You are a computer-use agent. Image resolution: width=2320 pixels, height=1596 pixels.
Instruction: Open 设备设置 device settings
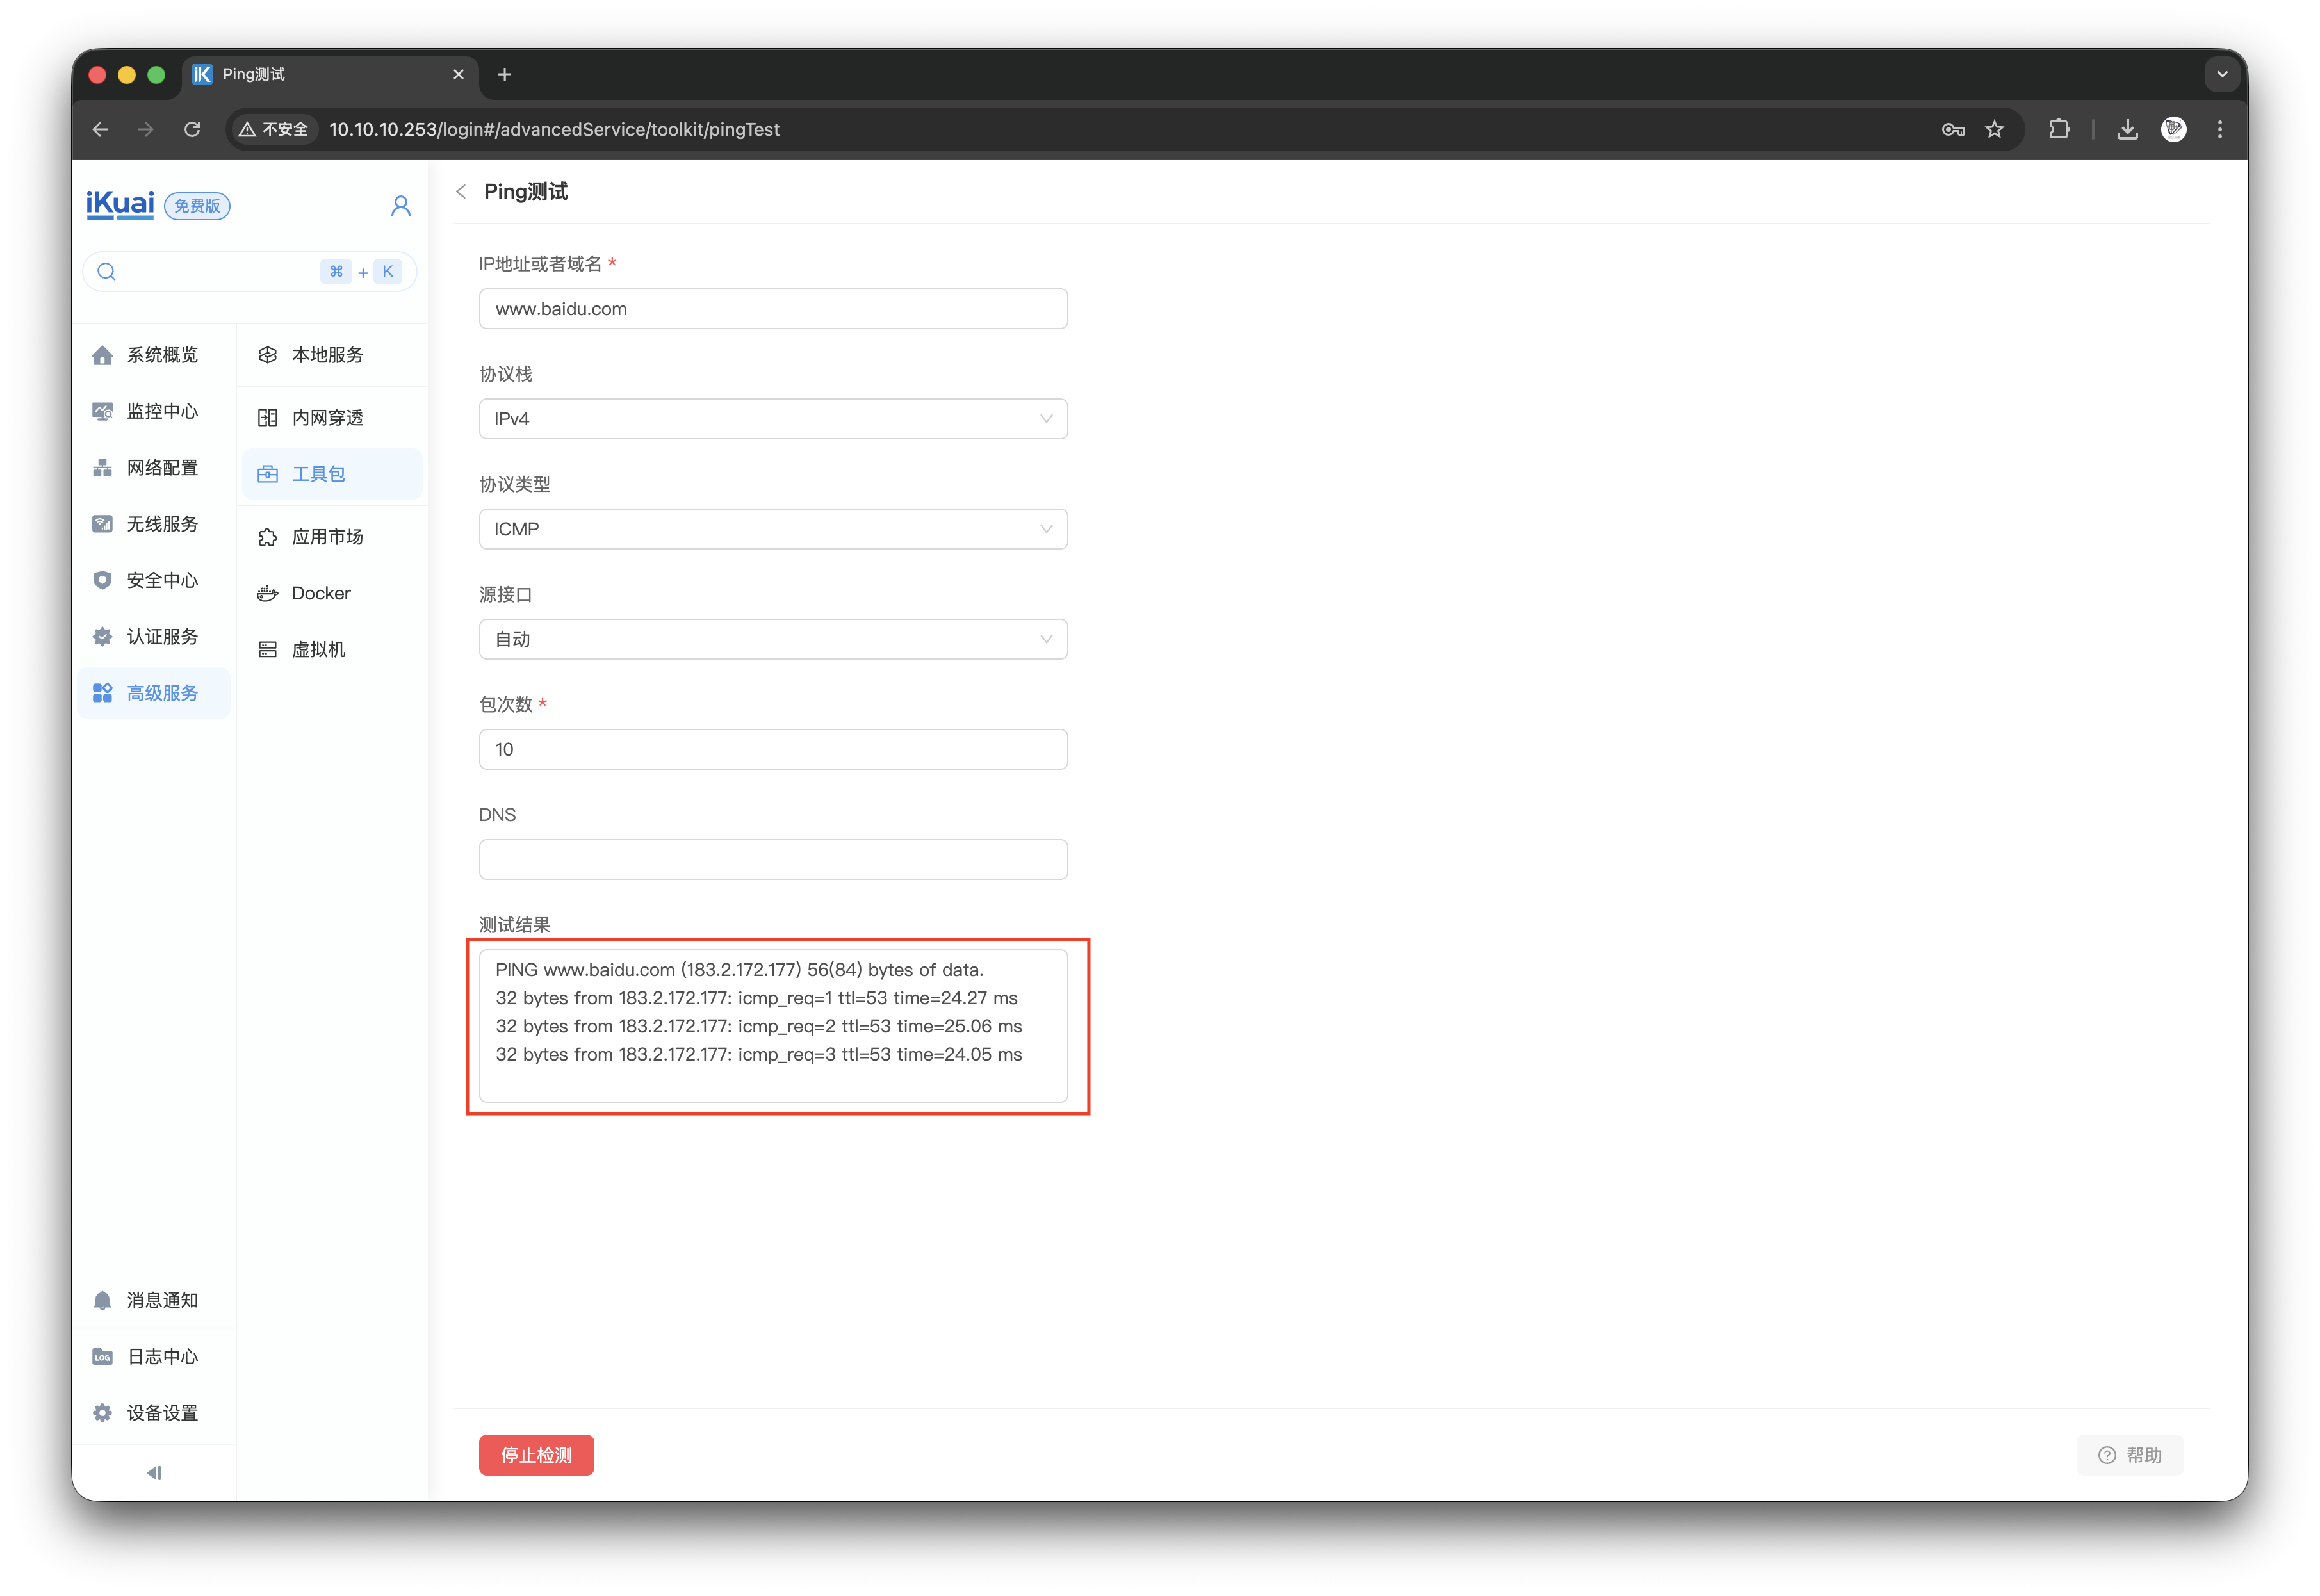coord(161,1412)
